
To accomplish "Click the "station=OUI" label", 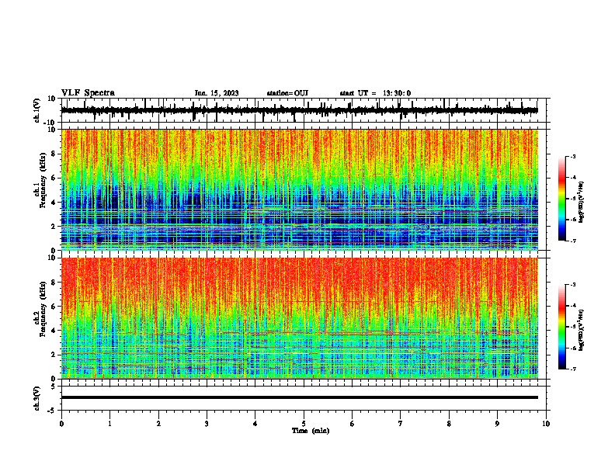I will 287,93.
